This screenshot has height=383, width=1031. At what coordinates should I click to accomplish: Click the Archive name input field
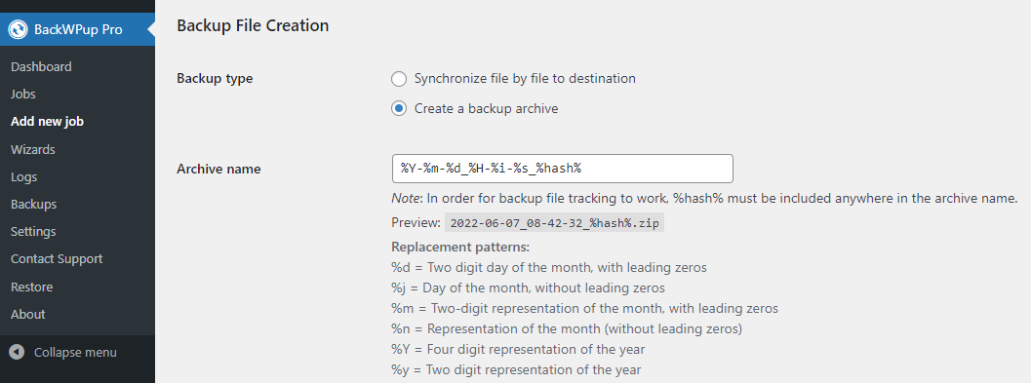pyautogui.click(x=562, y=169)
